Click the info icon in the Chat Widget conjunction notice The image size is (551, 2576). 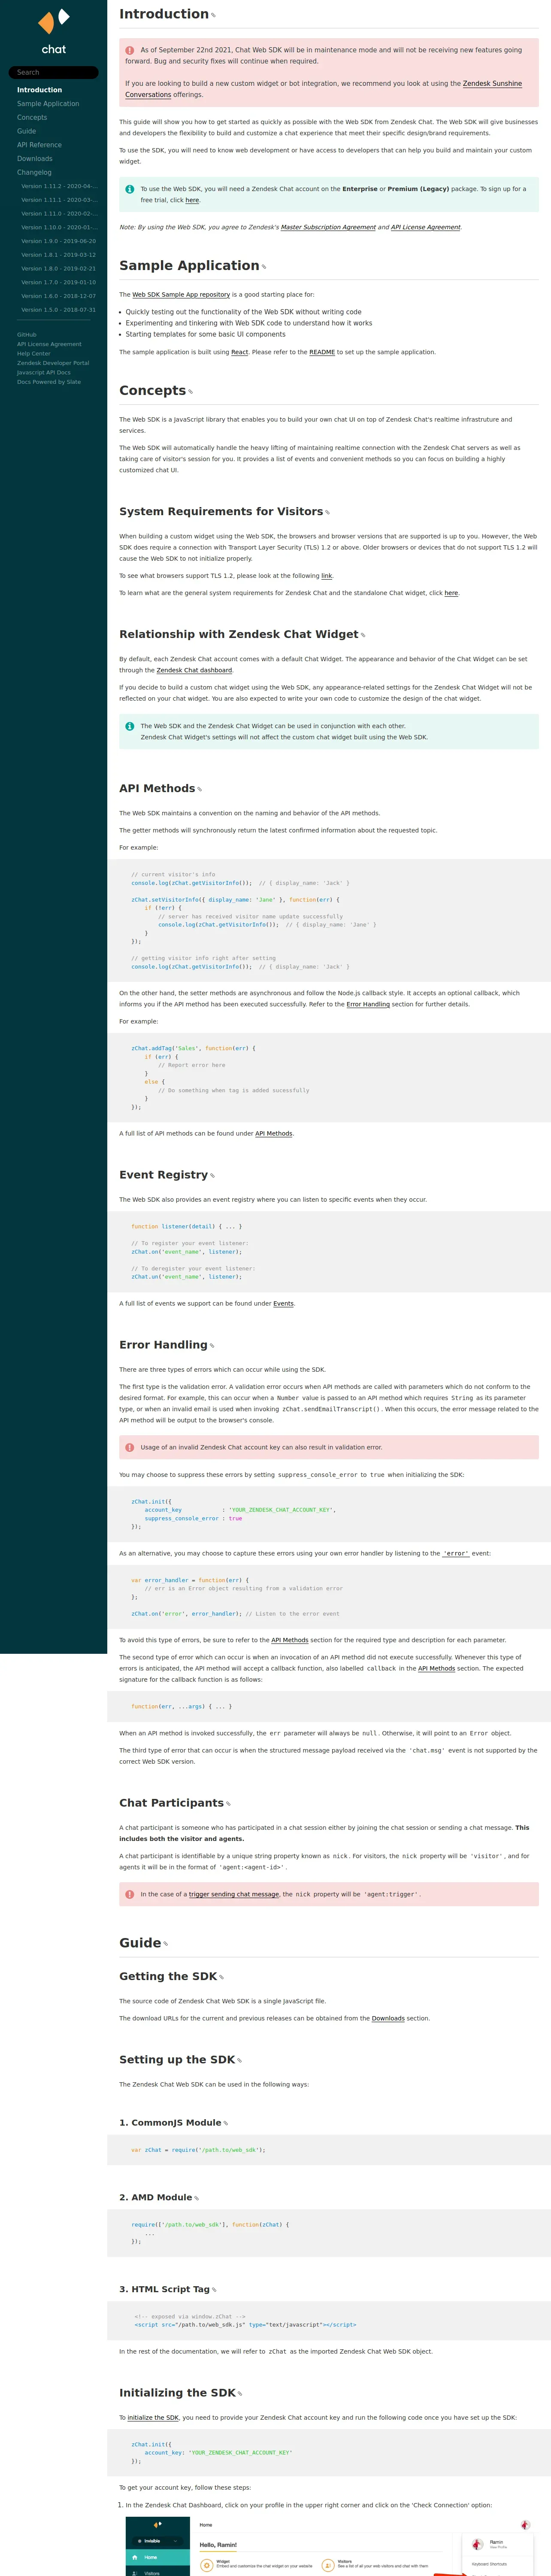pos(129,726)
